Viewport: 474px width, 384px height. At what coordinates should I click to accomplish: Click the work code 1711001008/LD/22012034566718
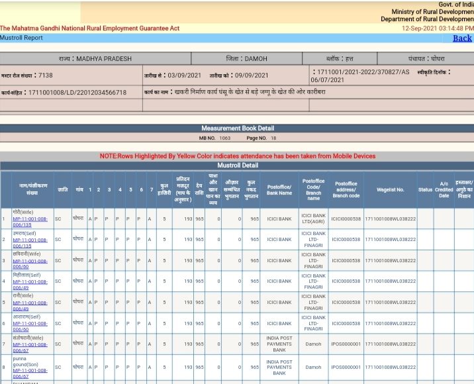click(77, 93)
